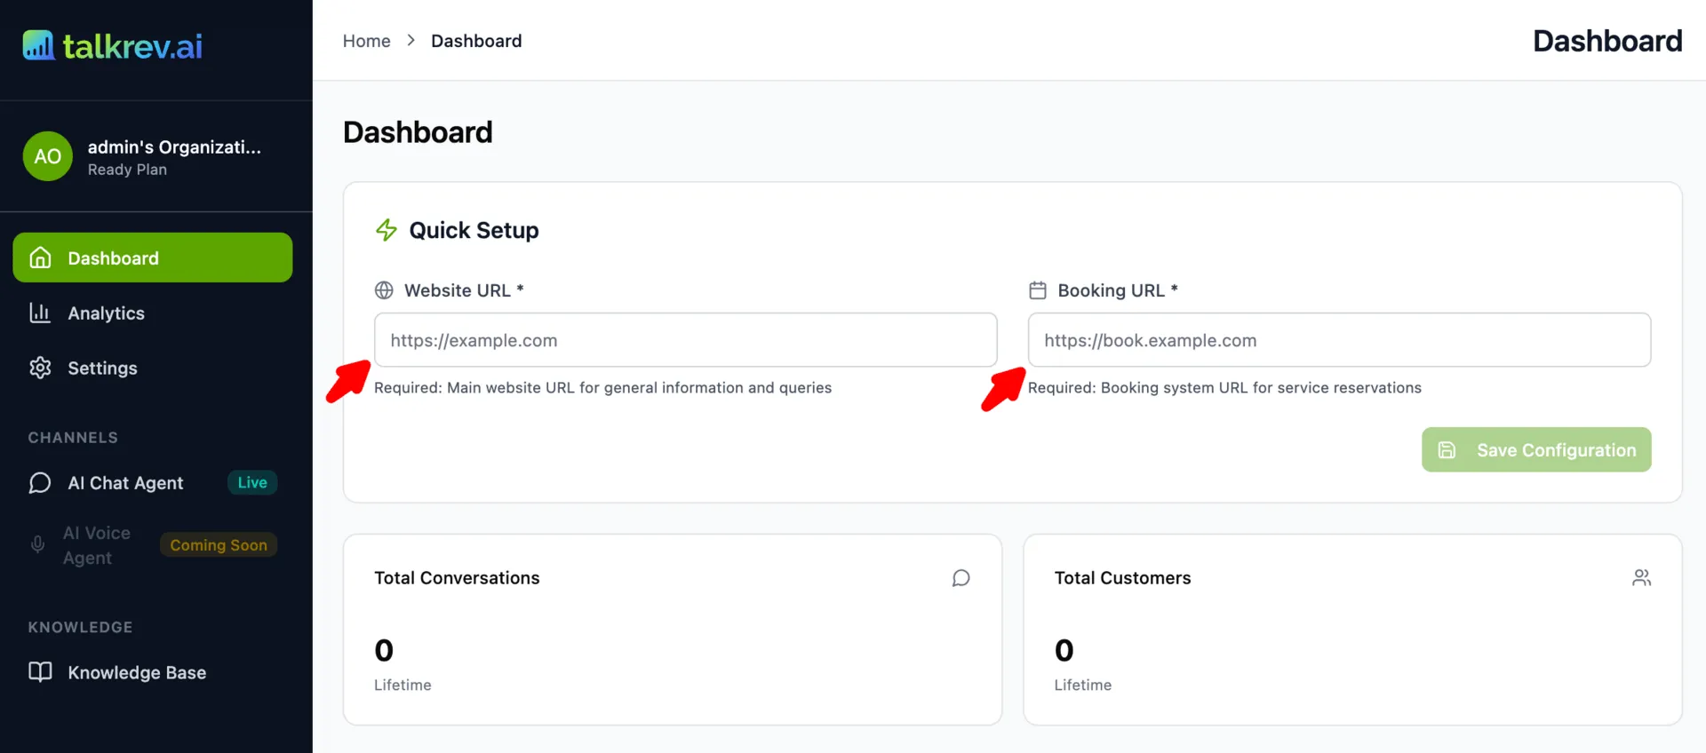Go to Settings in the sidebar
Screen dimensions: 1706x753
(x=102, y=369)
